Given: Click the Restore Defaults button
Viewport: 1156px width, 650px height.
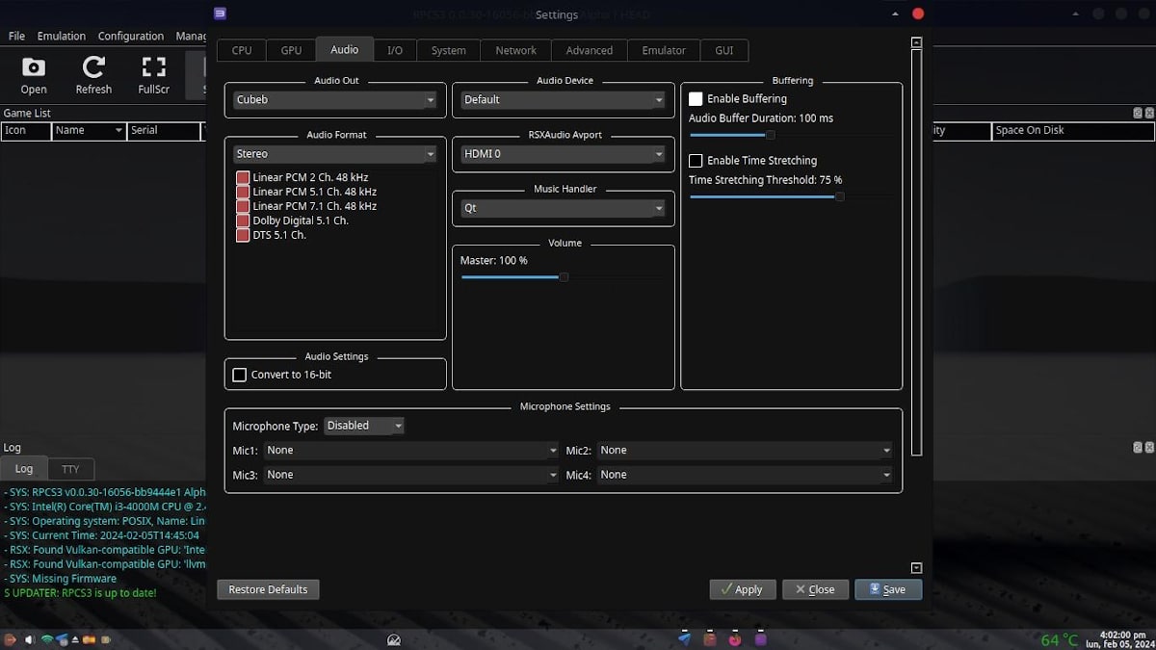Looking at the screenshot, I should coord(268,589).
